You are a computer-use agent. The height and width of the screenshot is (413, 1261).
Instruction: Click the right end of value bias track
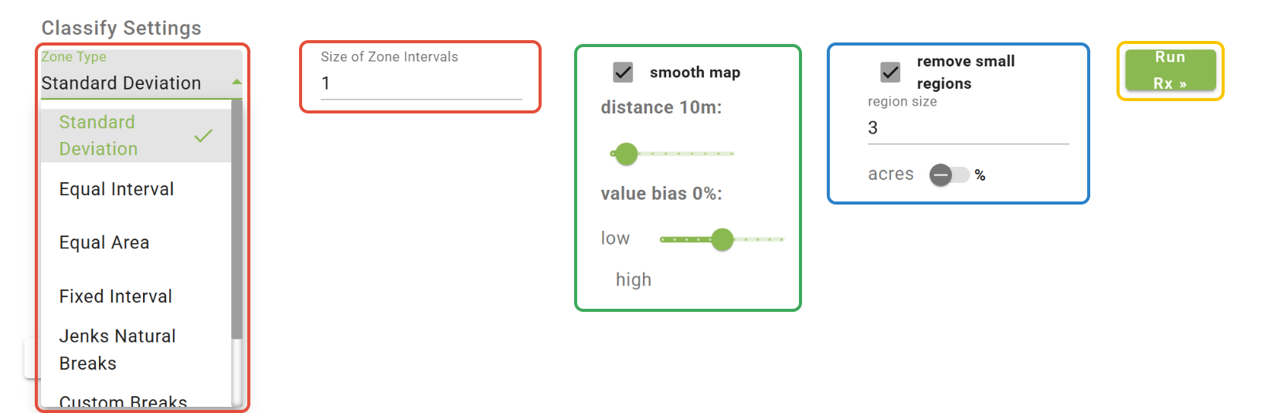[x=781, y=239]
